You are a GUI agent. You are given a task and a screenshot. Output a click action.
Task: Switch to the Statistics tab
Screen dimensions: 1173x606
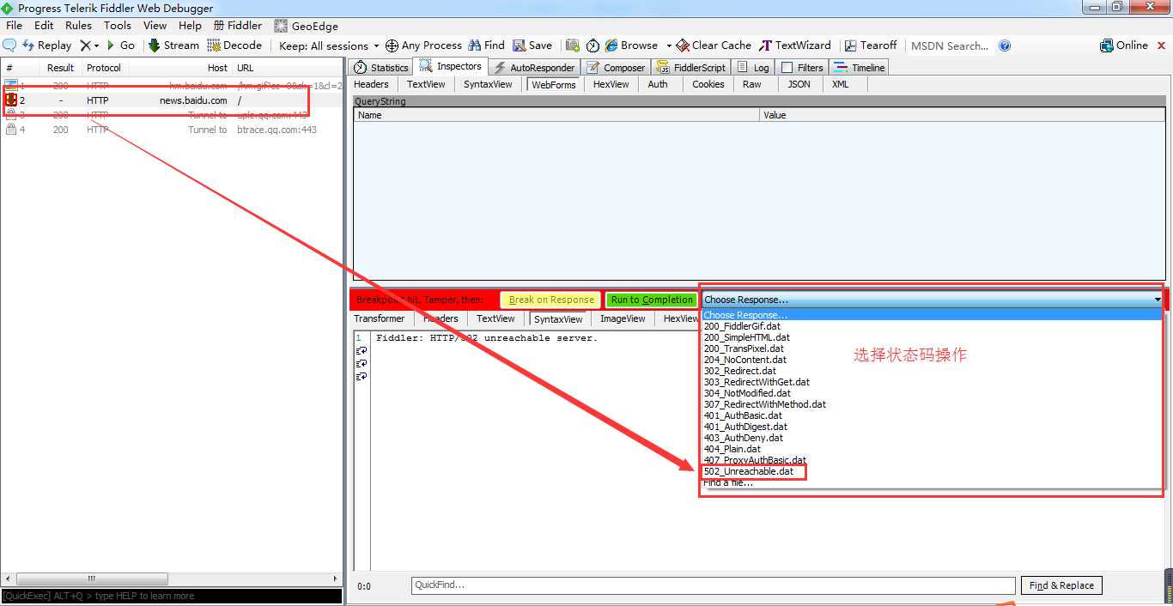click(x=381, y=67)
